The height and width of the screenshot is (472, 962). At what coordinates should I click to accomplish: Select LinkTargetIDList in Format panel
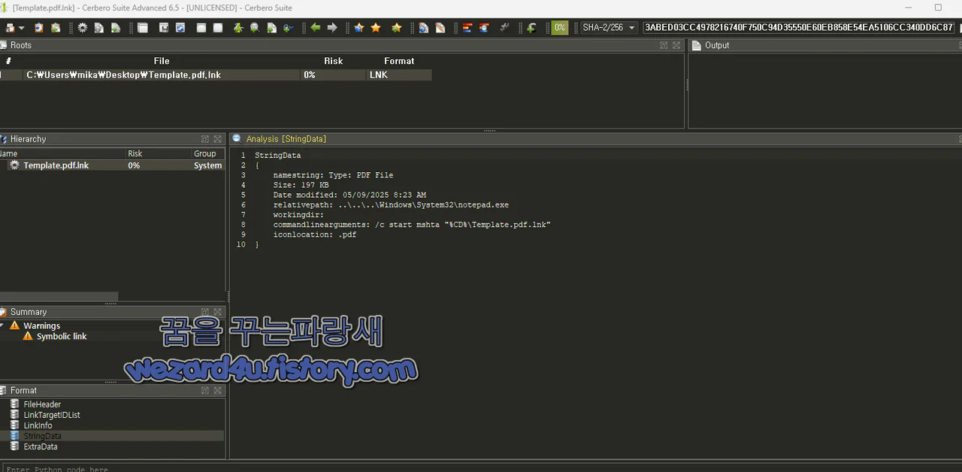click(x=52, y=415)
